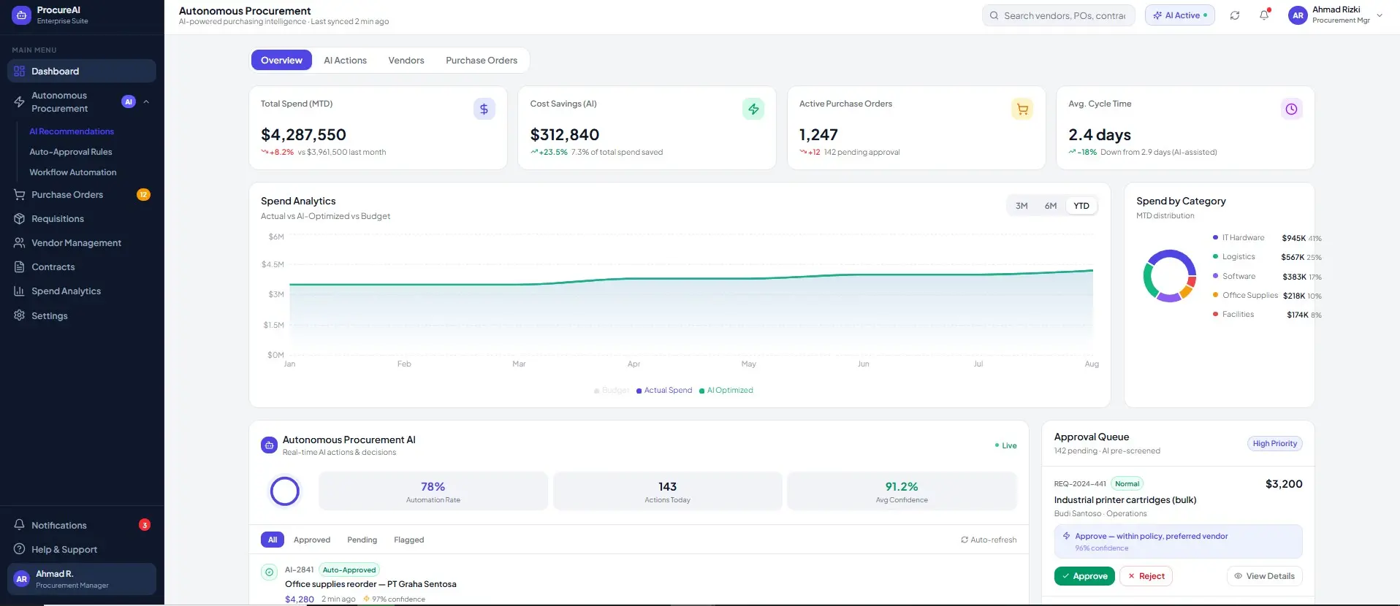Open Auto-Approval Rules in sidebar
This screenshot has width=1400, height=606.
point(71,152)
